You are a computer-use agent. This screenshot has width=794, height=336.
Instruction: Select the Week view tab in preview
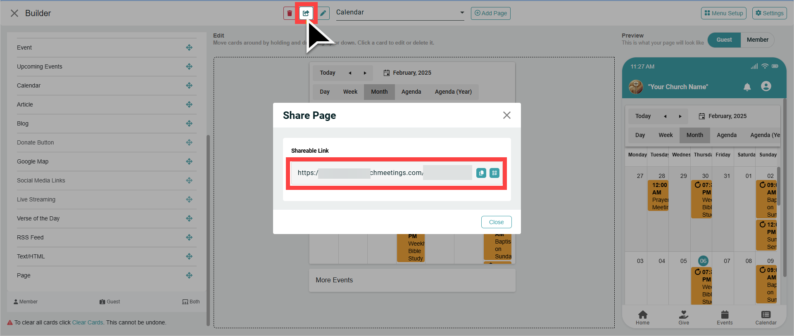point(665,135)
